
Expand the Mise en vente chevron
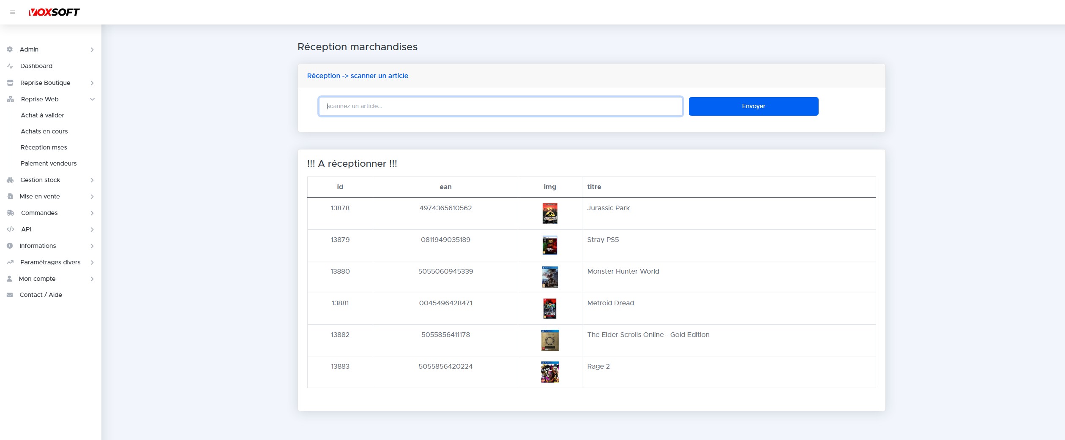pos(92,197)
